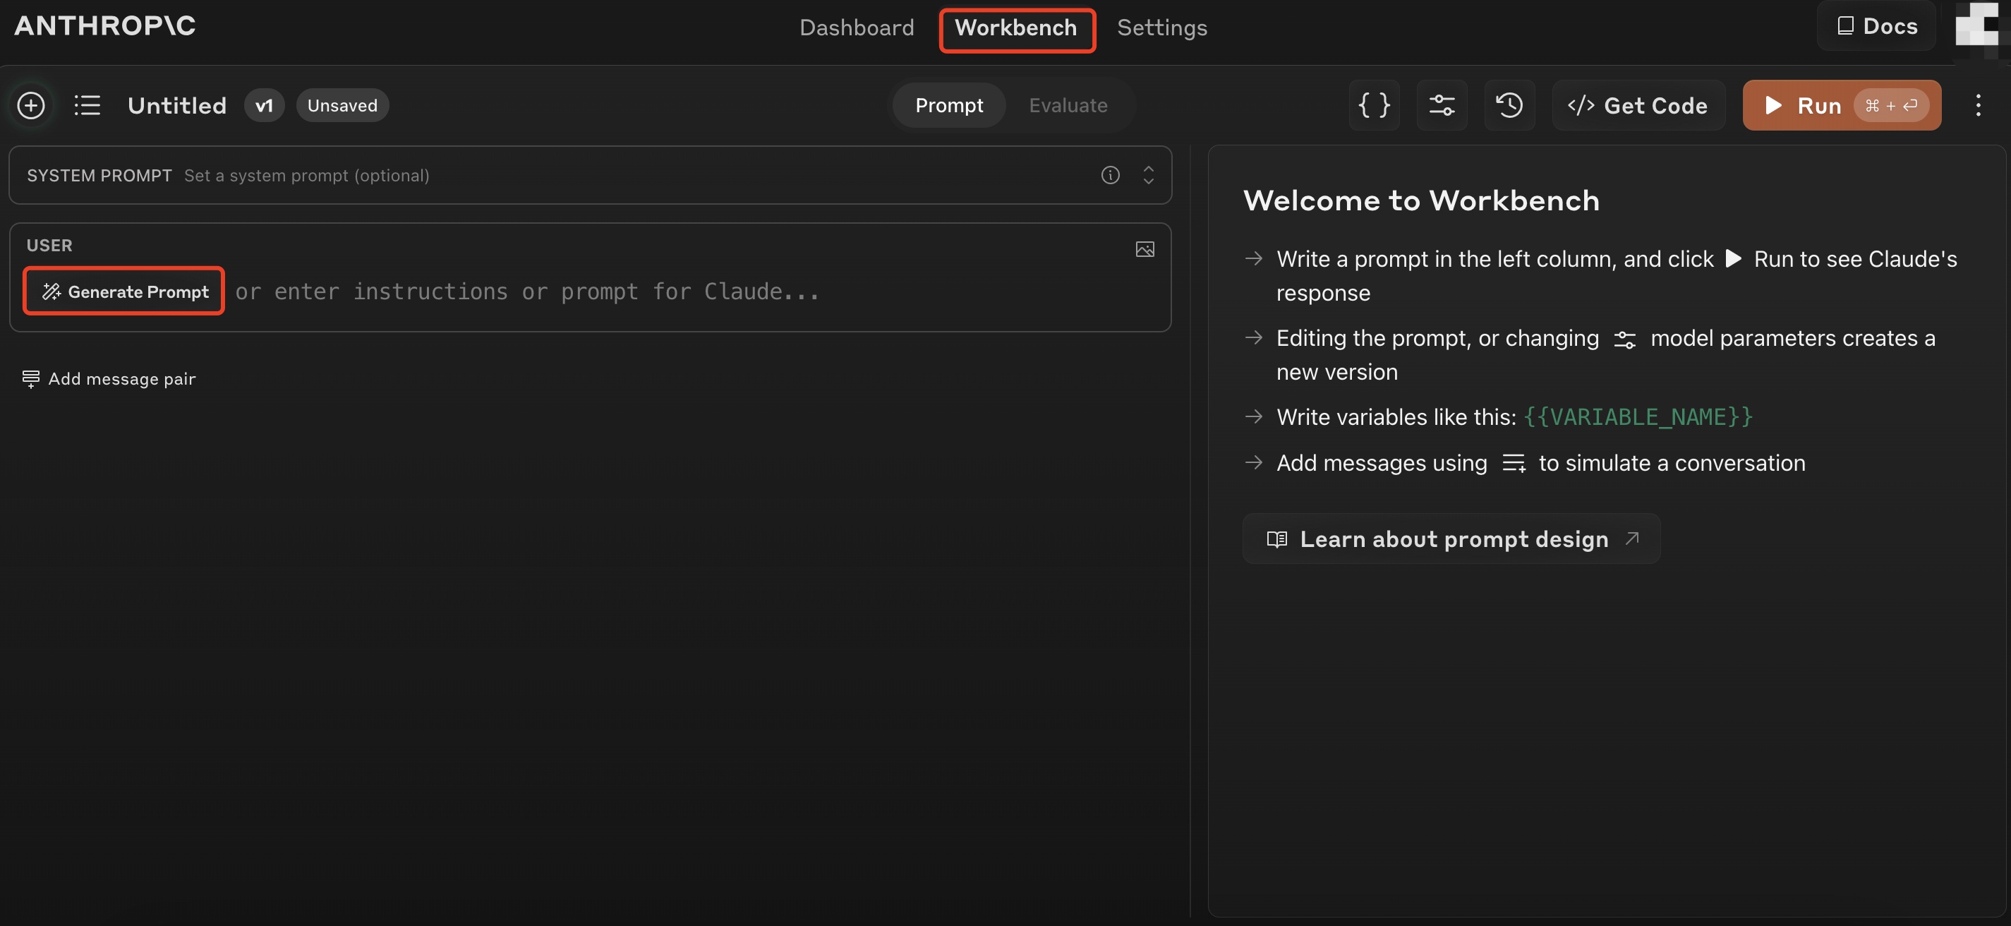The height and width of the screenshot is (926, 2011).
Task: Expand the system prompt chevron arrows
Action: 1147,175
